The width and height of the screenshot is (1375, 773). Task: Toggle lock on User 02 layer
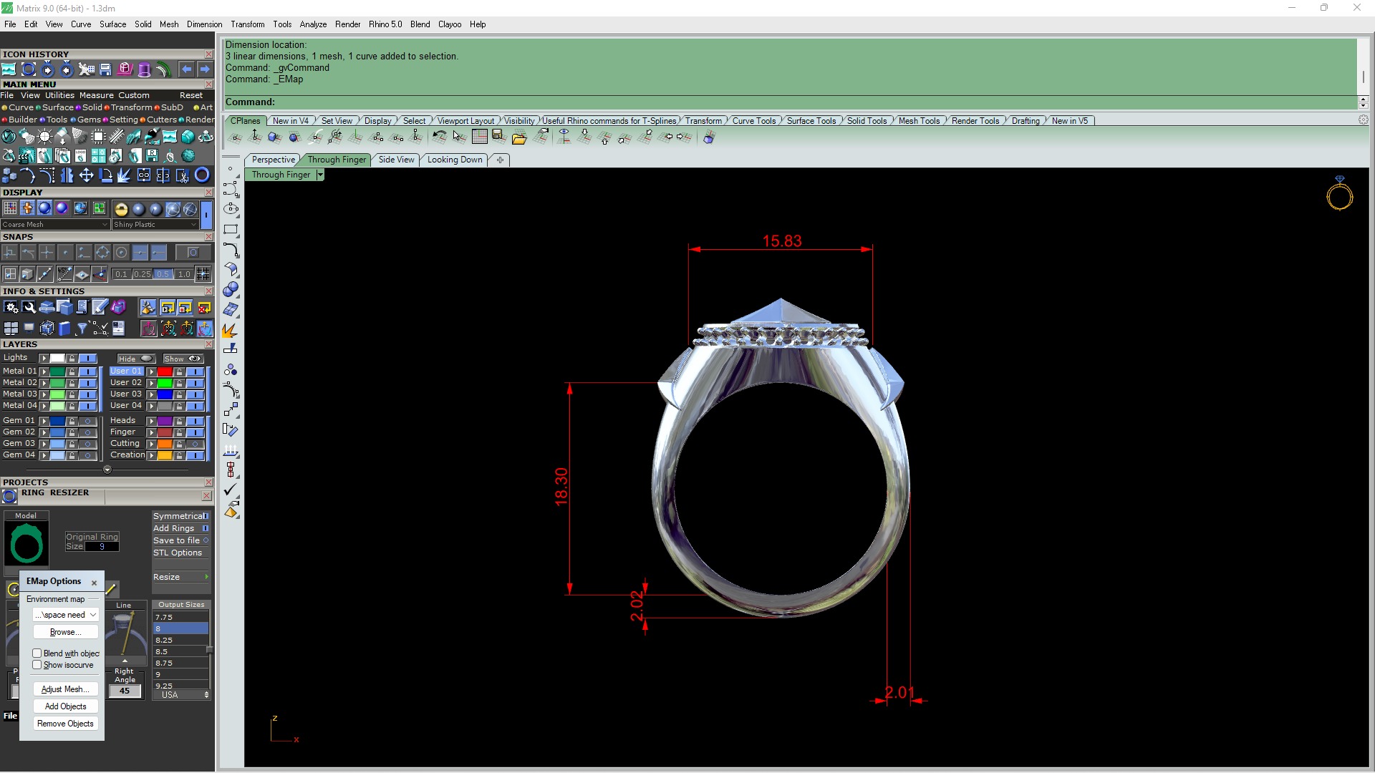(179, 383)
